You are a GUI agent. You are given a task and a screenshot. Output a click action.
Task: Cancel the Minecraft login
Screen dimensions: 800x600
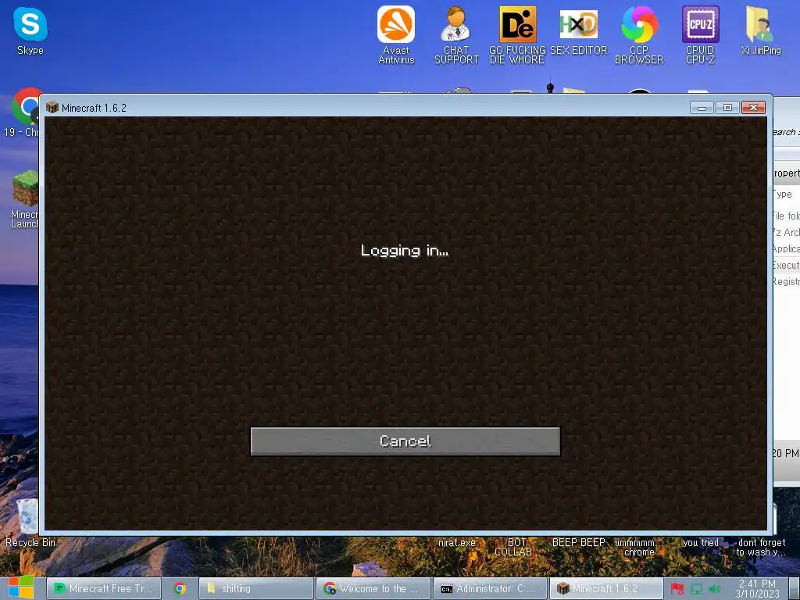click(405, 441)
